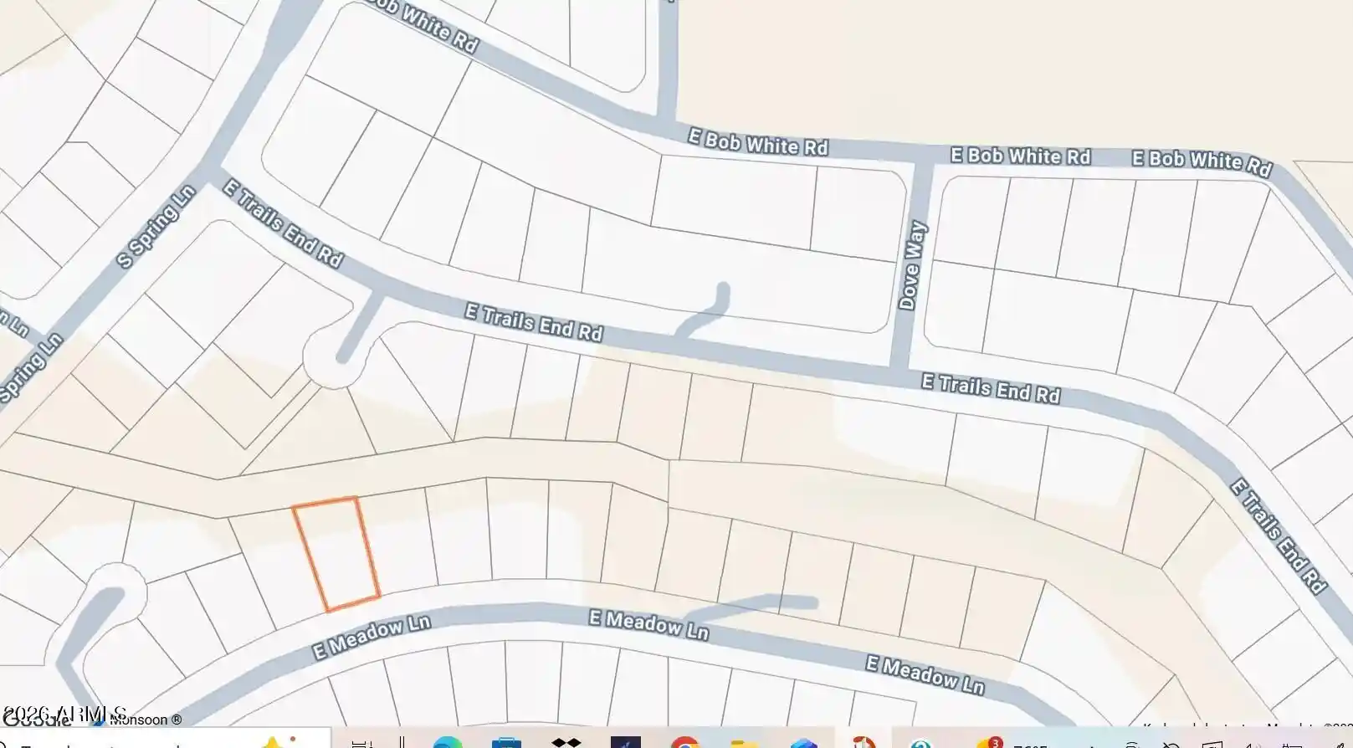Select the orange-outlined parcel on the map

(336, 554)
